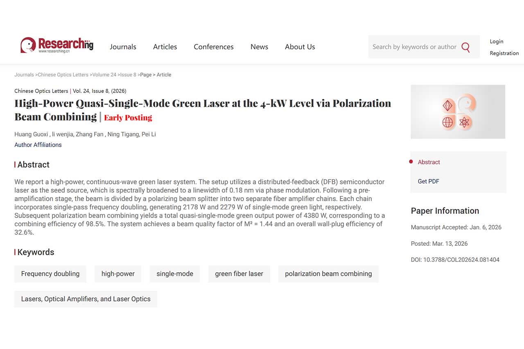Open the Journals menu
The width and height of the screenshot is (524, 349).
click(123, 47)
